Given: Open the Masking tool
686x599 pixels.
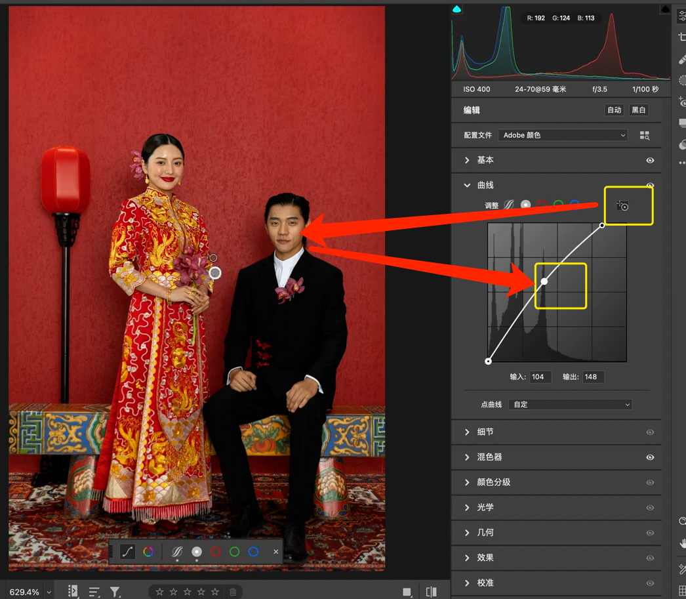Looking at the screenshot, I should 682,80.
